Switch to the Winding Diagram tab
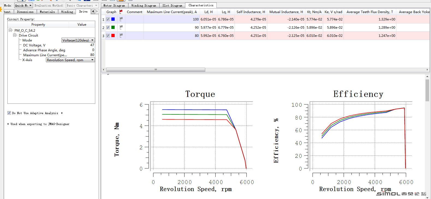 (144, 5)
